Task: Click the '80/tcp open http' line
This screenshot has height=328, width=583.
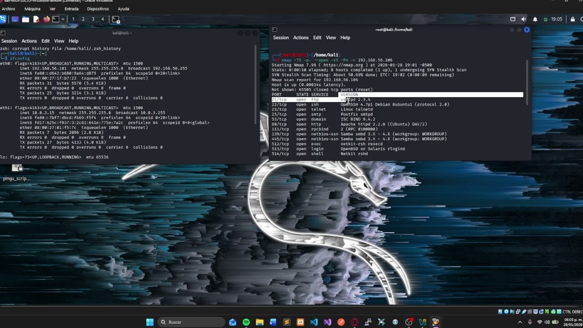Action: point(349,124)
